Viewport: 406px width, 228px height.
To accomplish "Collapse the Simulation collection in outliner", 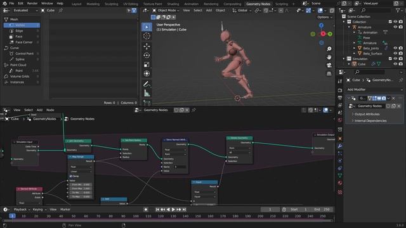I will tap(344, 59).
